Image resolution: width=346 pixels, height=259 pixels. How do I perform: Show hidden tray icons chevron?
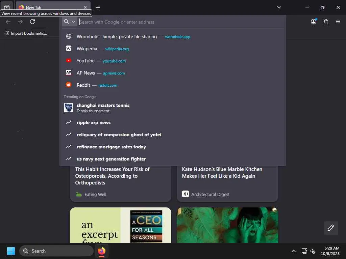click(x=294, y=251)
